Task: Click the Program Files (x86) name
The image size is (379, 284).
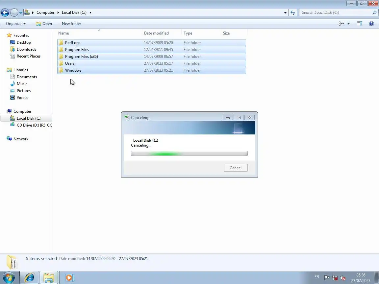Action: coord(82,57)
